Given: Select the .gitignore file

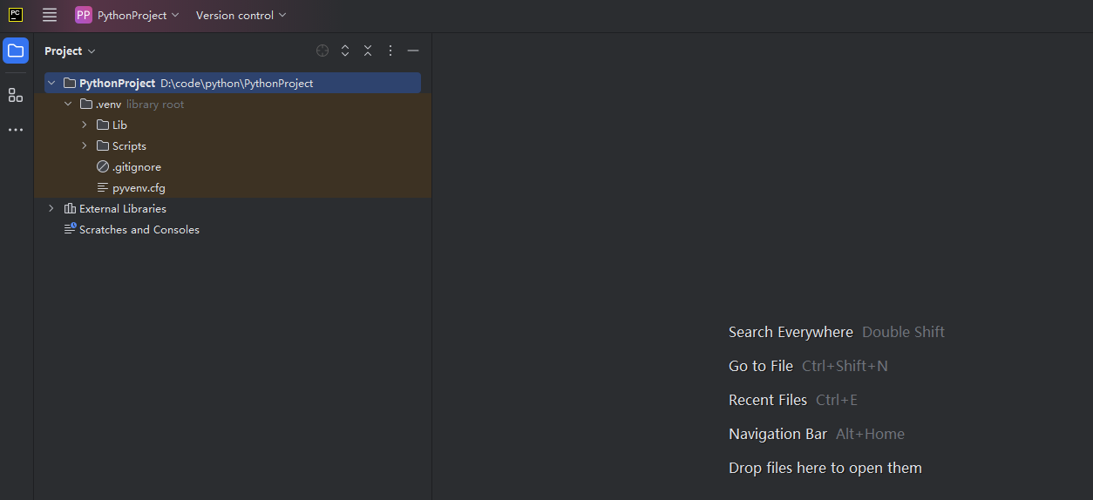Looking at the screenshot, I should pyautogui.click(x=136, y=167).
